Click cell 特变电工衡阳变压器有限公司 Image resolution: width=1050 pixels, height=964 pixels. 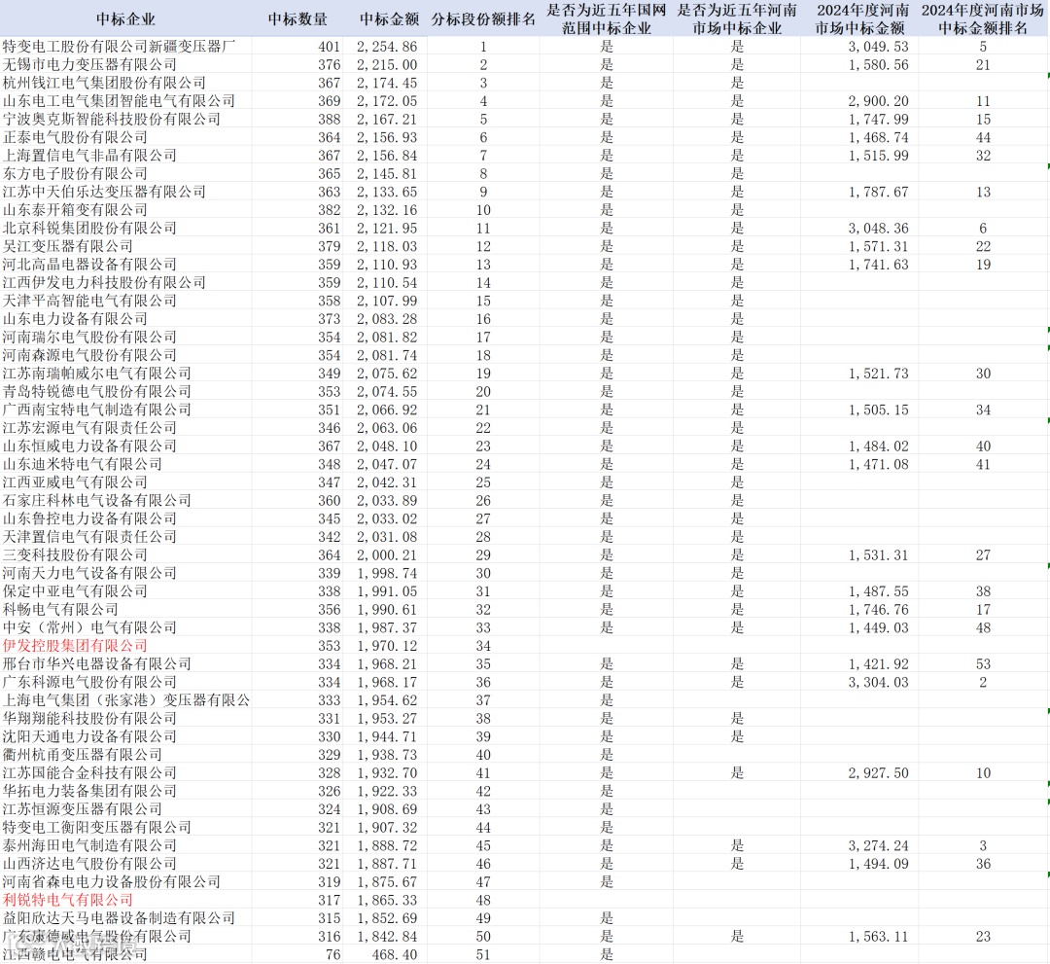pos(96,827)
